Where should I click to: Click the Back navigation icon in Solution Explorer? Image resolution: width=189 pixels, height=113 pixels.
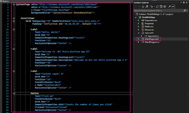pos(136,6)
